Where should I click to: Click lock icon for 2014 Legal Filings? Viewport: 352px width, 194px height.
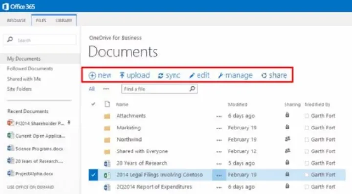287,174
